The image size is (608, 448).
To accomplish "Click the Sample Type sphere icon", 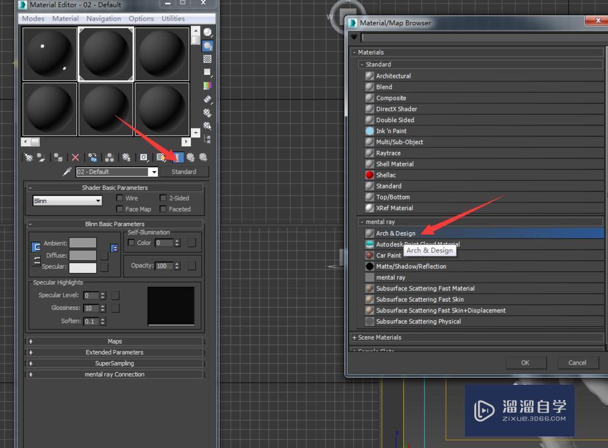I will click(x=208, y=32).
